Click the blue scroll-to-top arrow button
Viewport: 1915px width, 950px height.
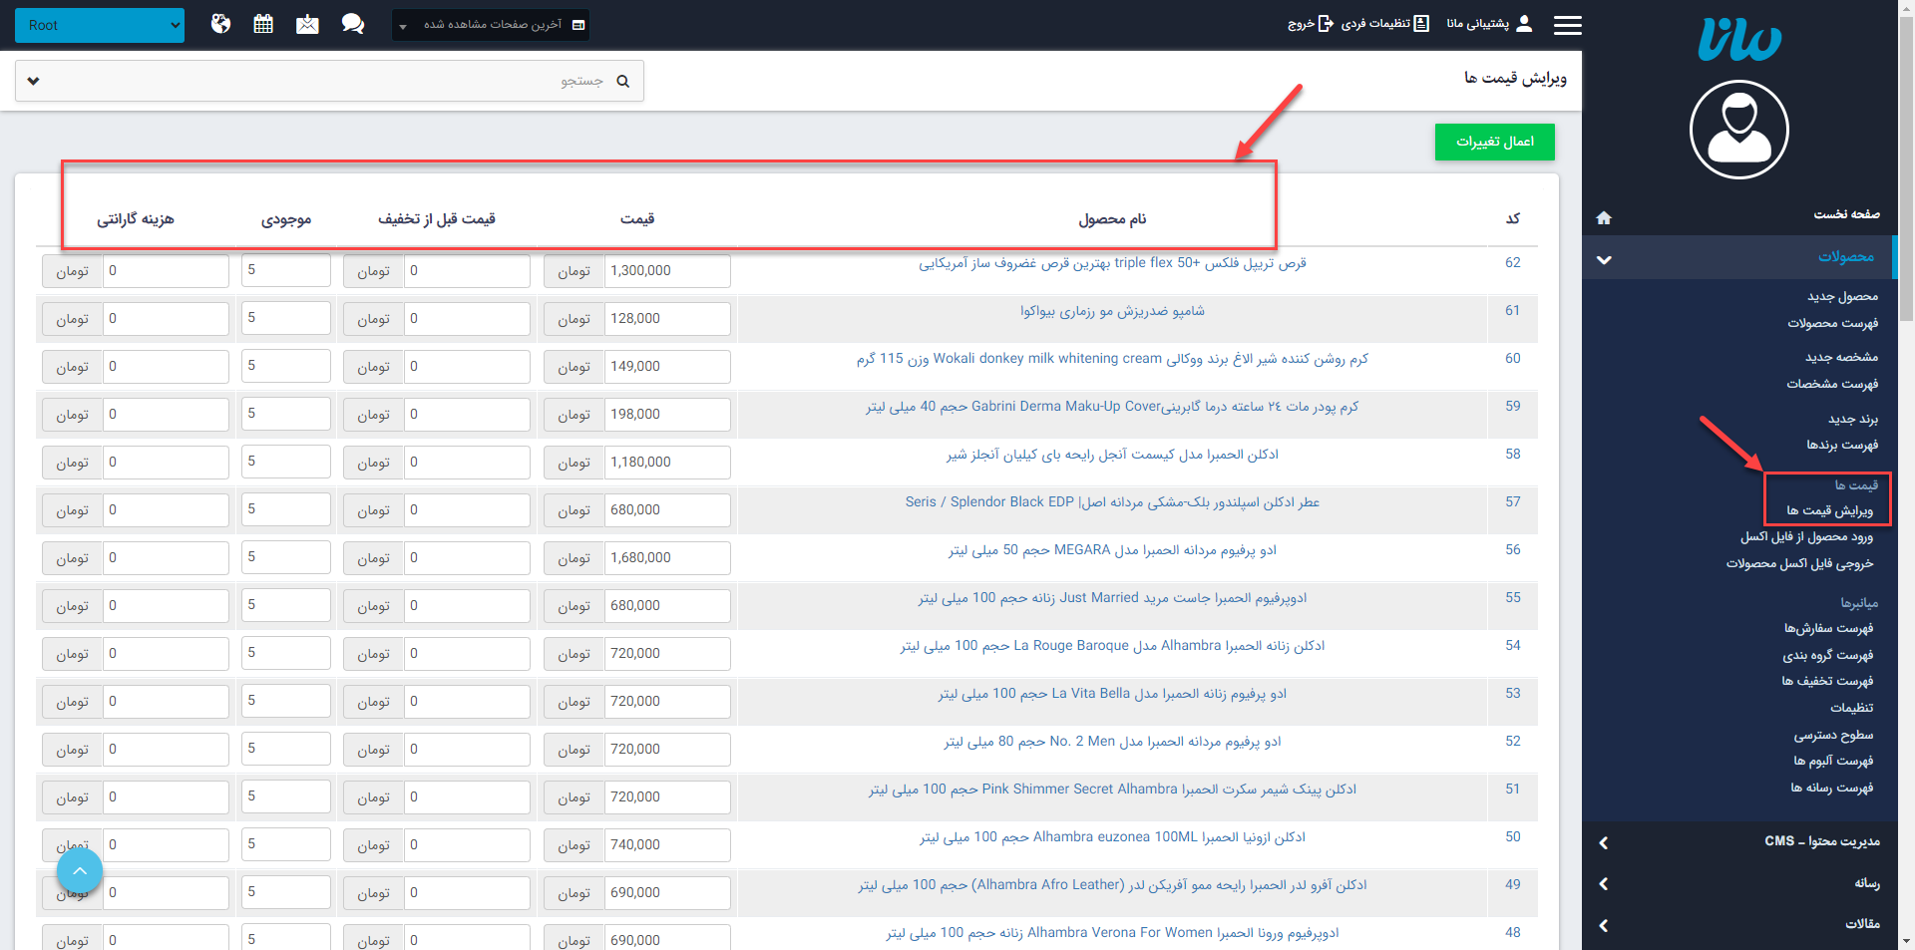click(x=80, y=870)
